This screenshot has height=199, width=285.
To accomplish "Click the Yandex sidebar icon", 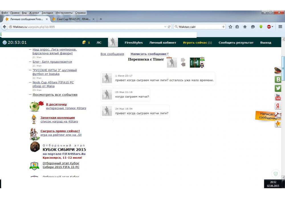I will pyautogui.click(x=278, y=106).
